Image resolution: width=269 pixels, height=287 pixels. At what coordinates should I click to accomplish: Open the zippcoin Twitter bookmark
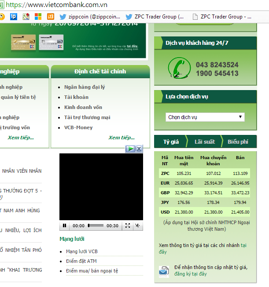[90, 17]
